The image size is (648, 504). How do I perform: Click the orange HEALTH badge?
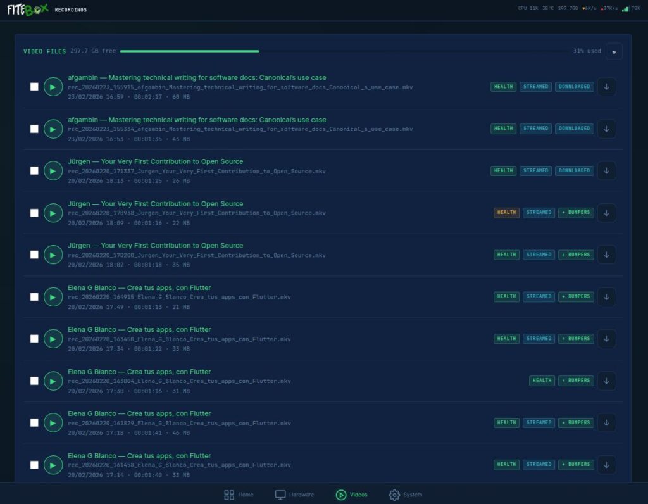click(x=506, y=213)
